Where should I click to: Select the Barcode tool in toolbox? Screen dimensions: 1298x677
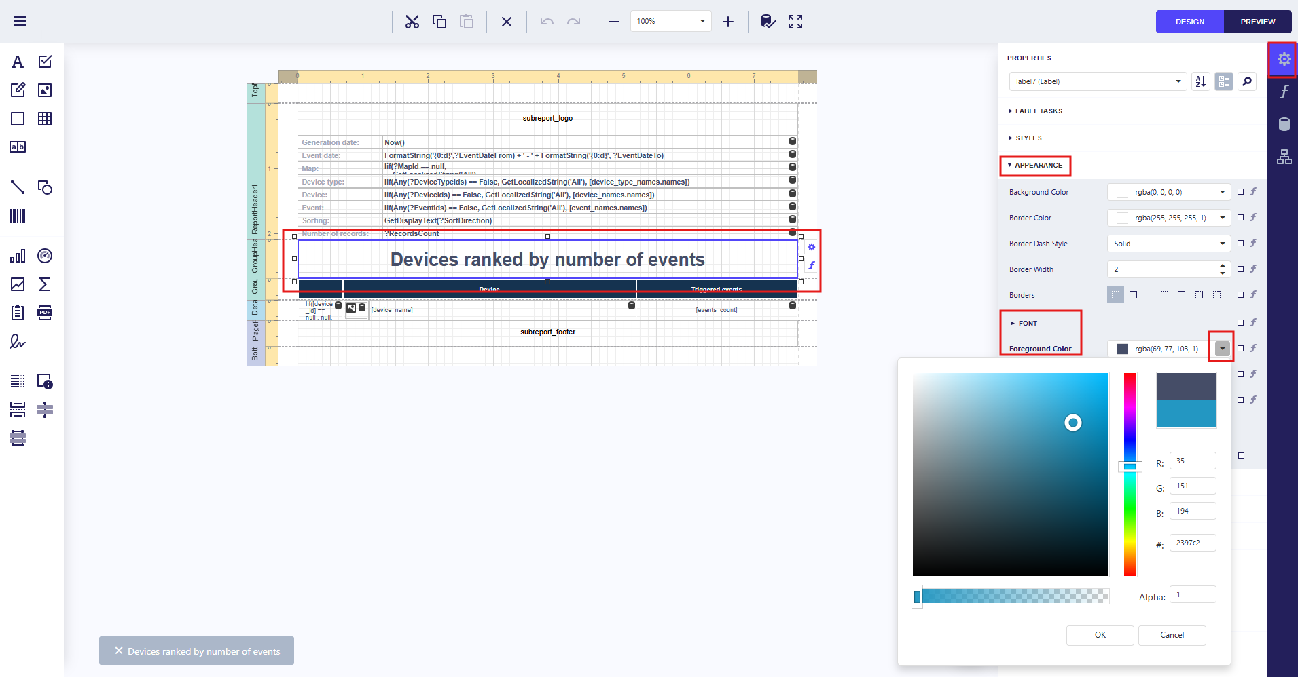[x=18, y=216]
